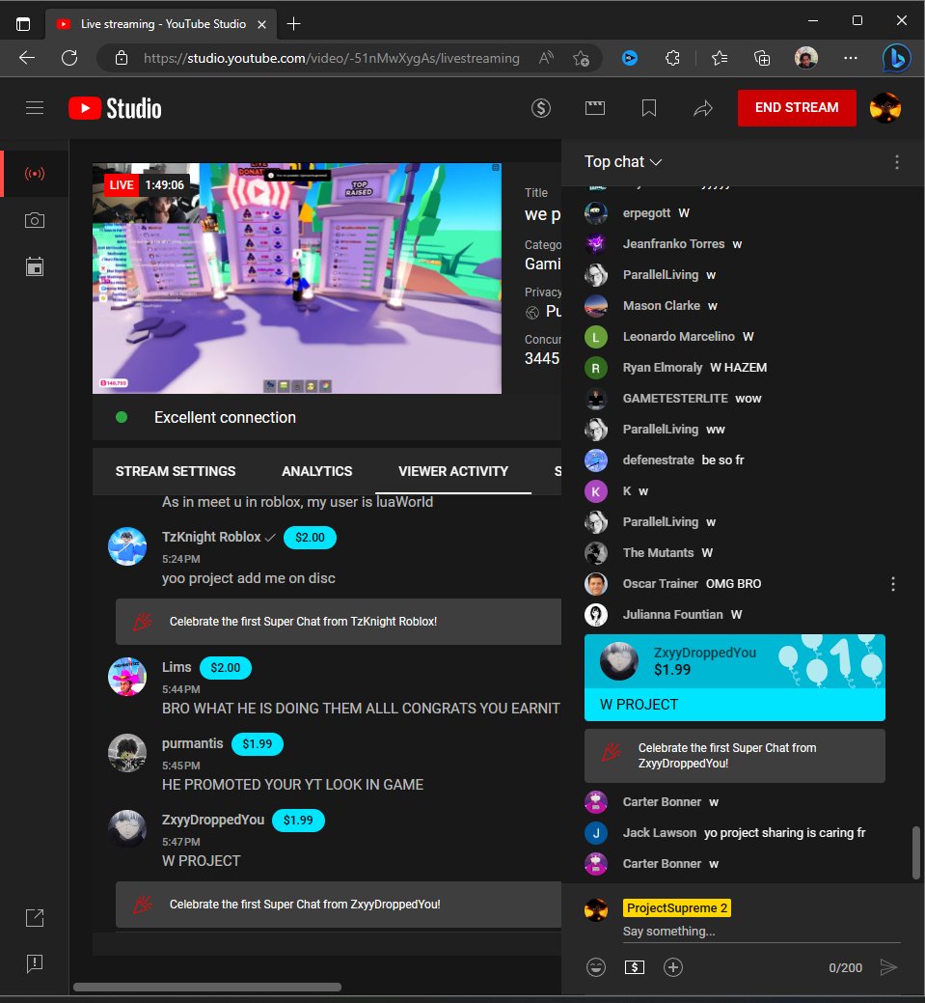This screenshot has height=1003, width=925.
Task: Click the browser back arrow
Action: 27,58
